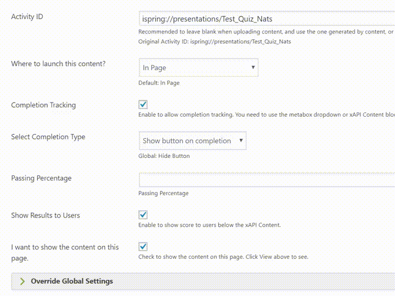Click the green chevron beside Override Global Settings
This screenshot has width=395, height=296.
(22, 281)
